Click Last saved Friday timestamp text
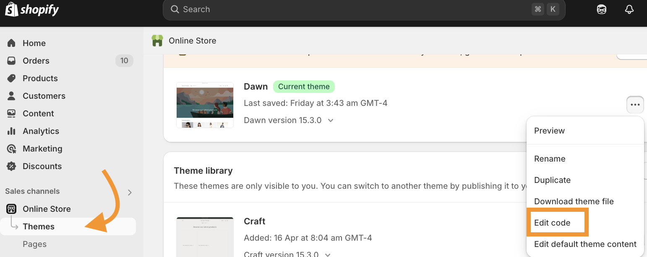 [316, 103]
